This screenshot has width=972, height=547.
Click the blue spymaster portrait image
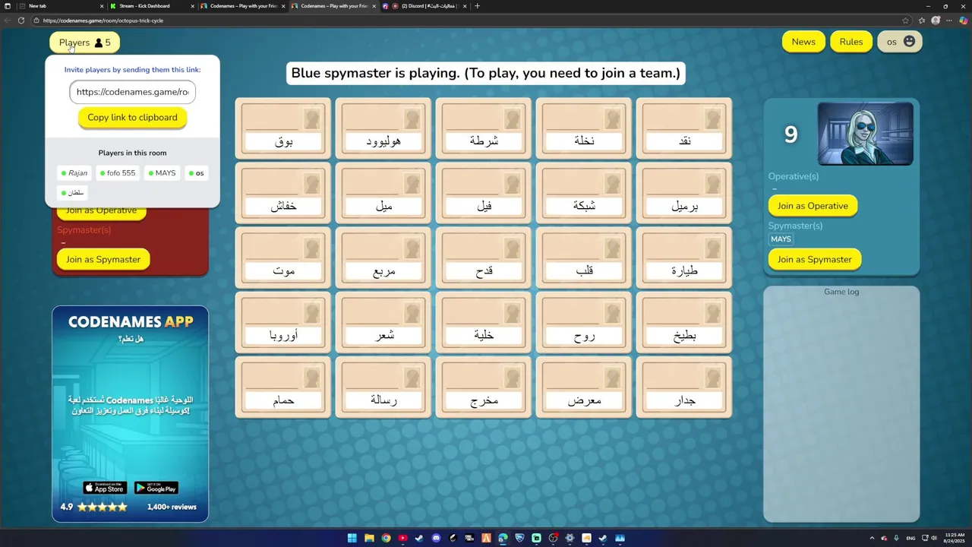(x=865, y=134)
